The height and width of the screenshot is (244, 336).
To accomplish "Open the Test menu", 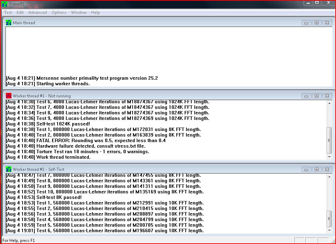I will 8,12.
